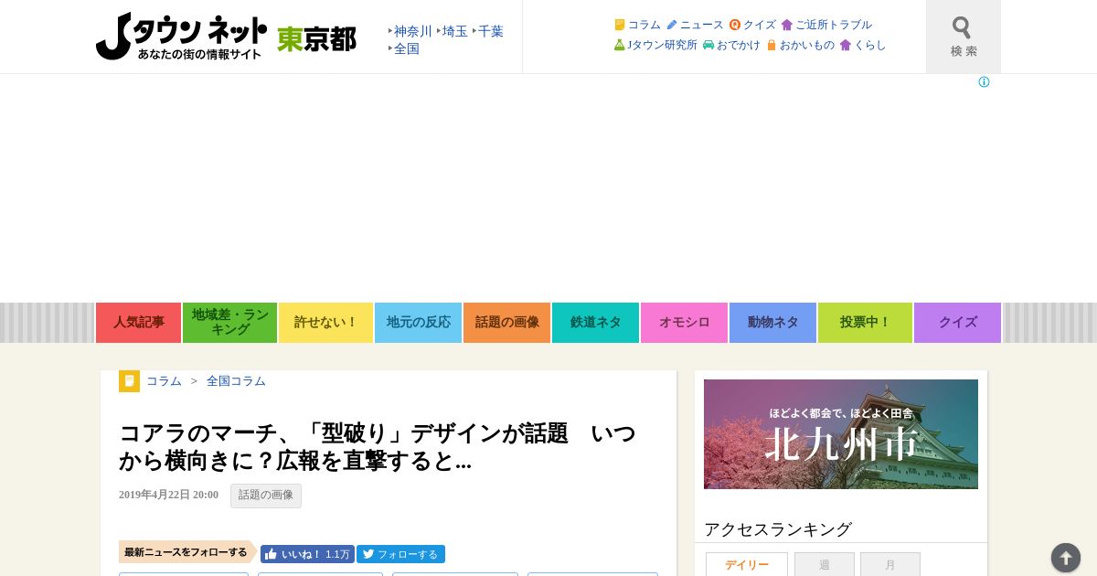Open the ご近所トラブル header link
This screenshot has height=576, width=1097.
click(826, 25)
